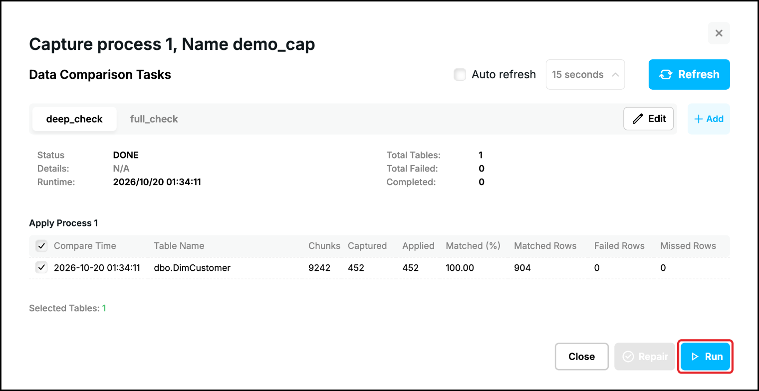This screenshot has height=391, width=759.
Task: Click the Selected Tables count label
Action: coord(67,308)
